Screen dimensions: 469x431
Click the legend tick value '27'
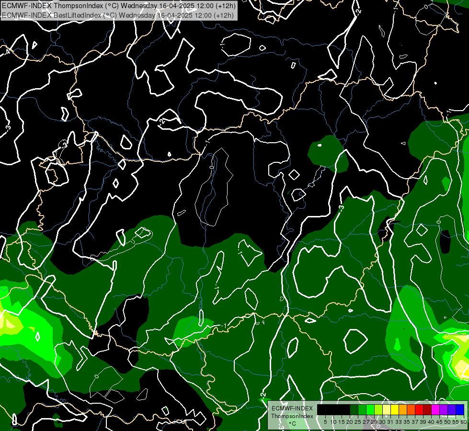coord(366,422)
